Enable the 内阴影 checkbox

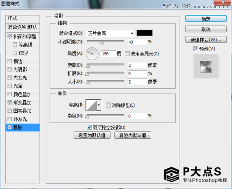click(10, 69)
